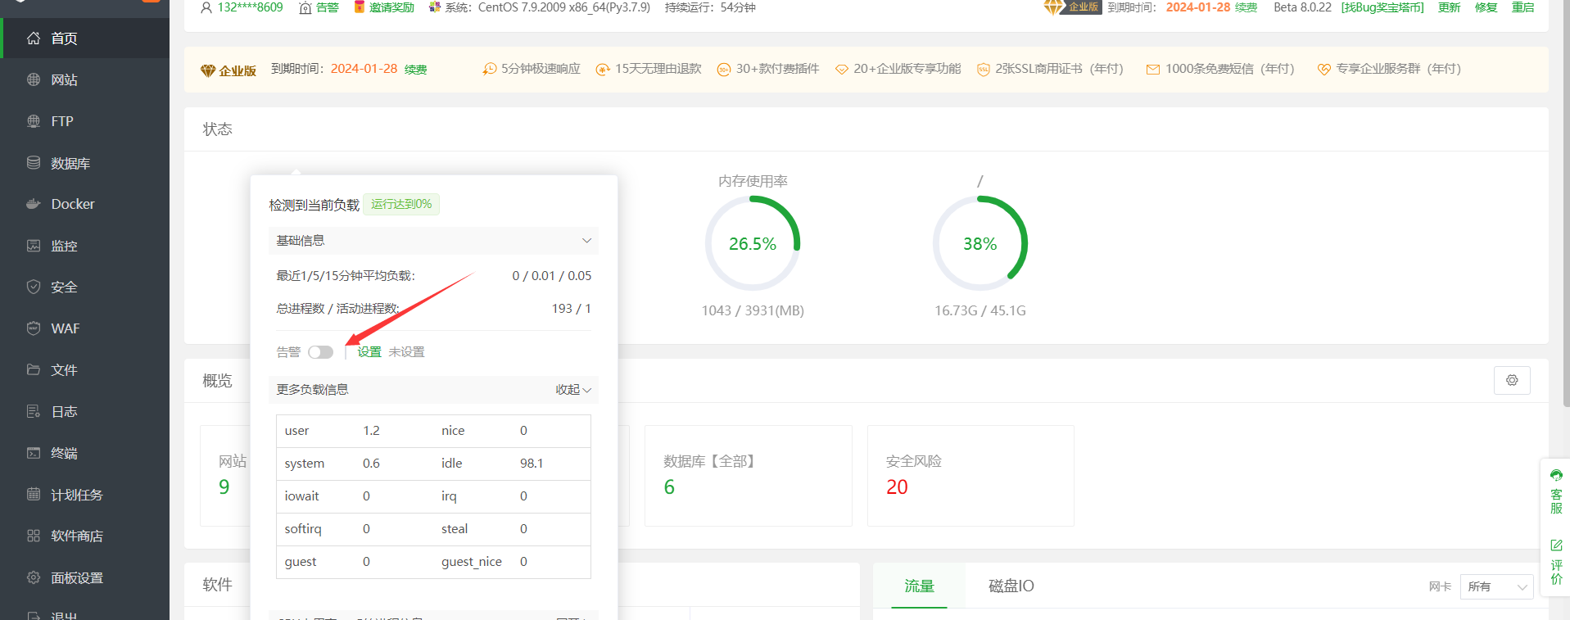Click the 更新 link
The width and height of the screenshot is (1570, 620).
tap(1450, 7)
